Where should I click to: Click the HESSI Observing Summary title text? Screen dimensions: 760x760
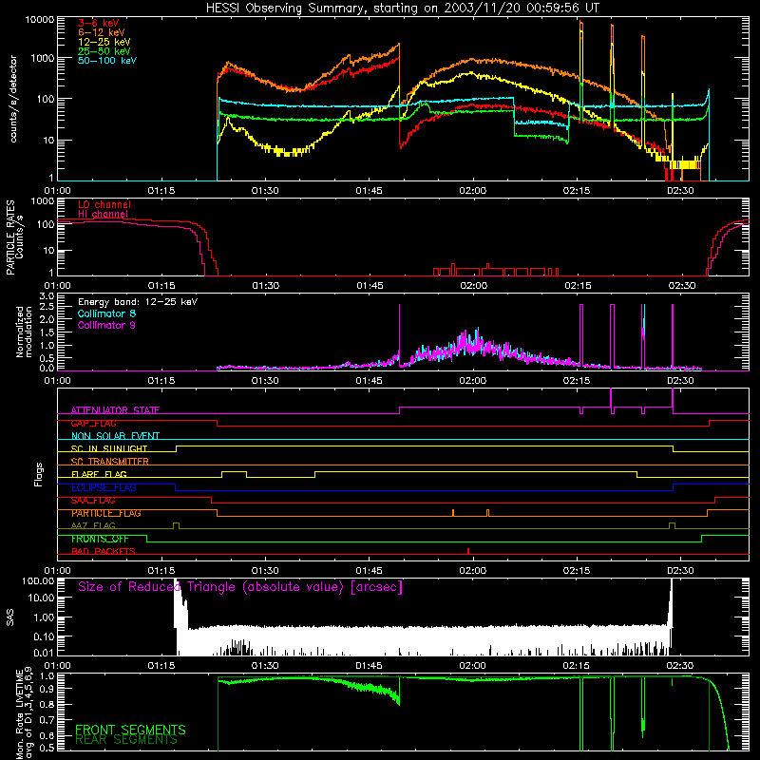click(x=402, y=9)
